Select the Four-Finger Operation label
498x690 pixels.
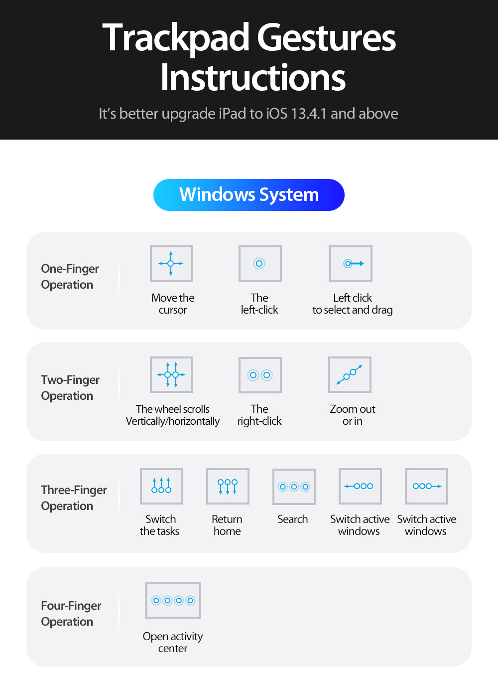coord(71,614)
